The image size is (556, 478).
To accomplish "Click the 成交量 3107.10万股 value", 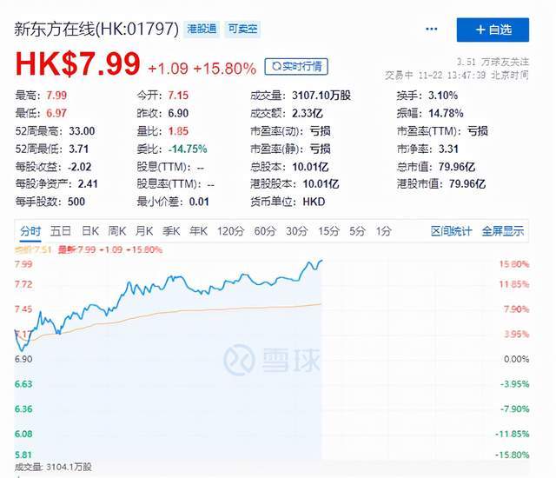I will [x=321, y=96].
